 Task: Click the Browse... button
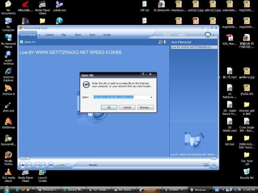click(x=145, y=107)
